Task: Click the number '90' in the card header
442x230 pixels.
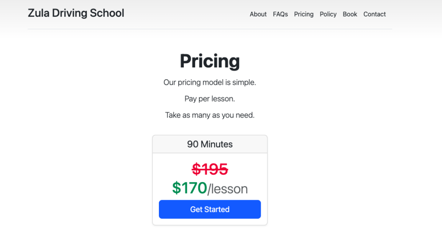Action: coord(193,144)
